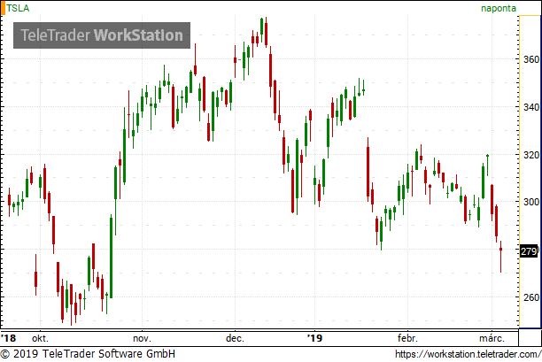Screen dimensions: 542x362
Task: Click the 300 price axis label
Action: (x=531, y=202)
